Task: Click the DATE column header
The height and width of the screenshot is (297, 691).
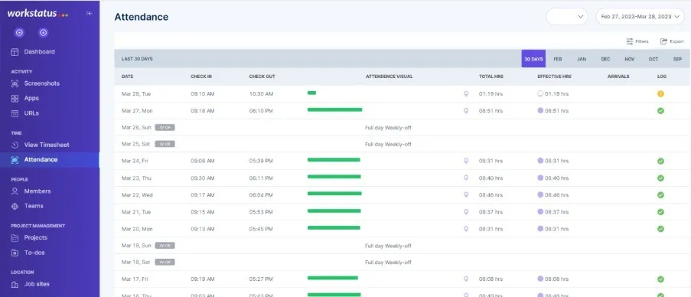Action: click(x=127, y=77)
